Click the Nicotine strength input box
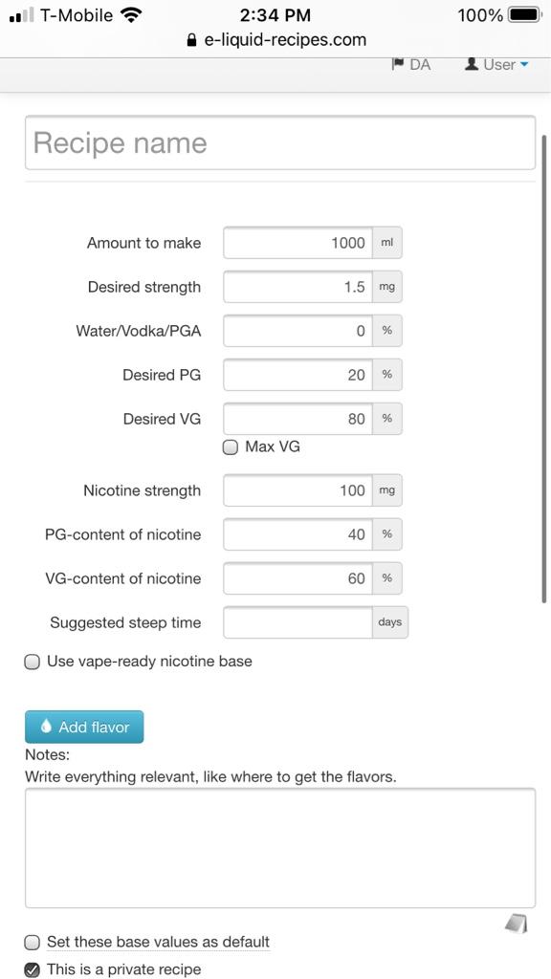The width and height of the screenshot is (551, 979). (298, 490)
